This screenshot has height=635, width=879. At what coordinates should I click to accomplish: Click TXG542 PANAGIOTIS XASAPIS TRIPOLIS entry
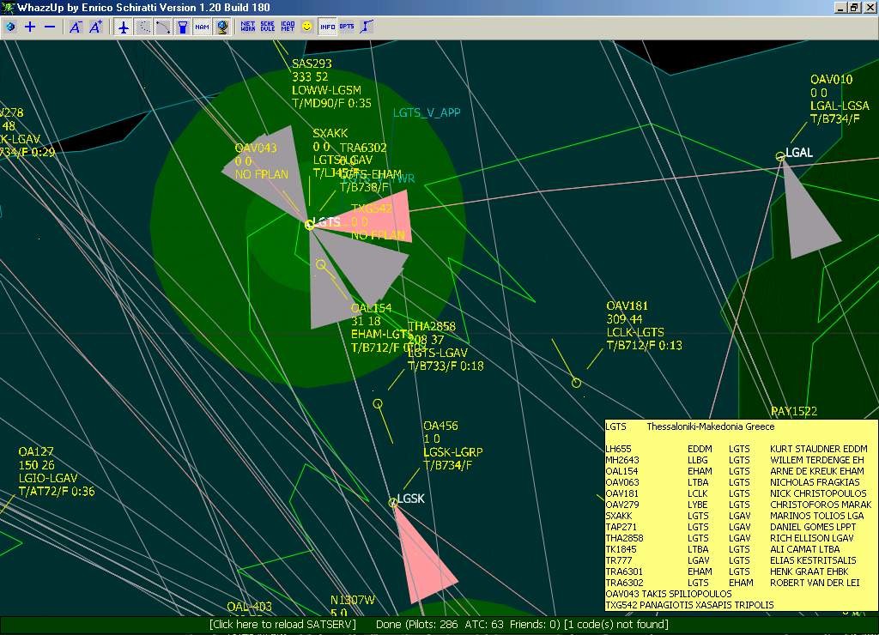coord(689,605)
